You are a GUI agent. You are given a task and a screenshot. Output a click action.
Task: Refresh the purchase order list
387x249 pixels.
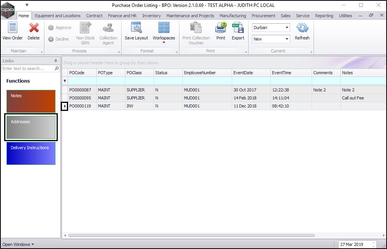coord(302,31)
